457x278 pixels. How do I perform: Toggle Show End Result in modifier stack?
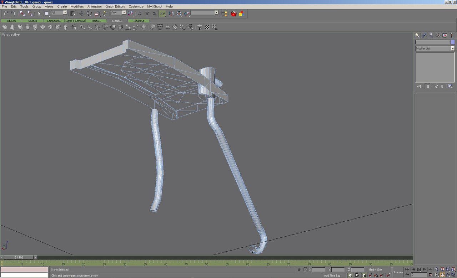click(x=428, y=86)
